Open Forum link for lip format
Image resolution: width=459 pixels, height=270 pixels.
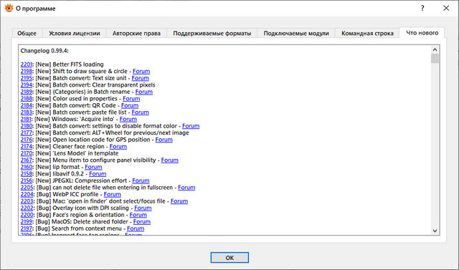click(94, 167)
